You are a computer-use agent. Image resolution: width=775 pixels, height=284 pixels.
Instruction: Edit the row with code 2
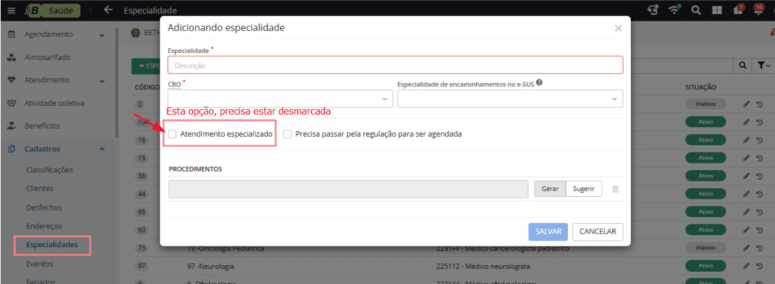click(746, 104)
